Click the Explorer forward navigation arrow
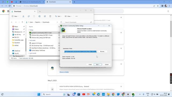 click(16, 22)
